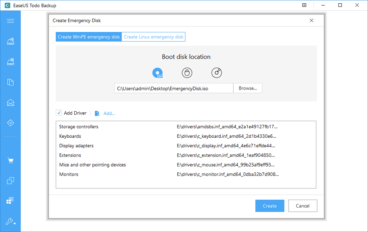This screenshot has width=368, height=232.
Task: Click the EmergencyDisk.iso path input field
Action: coord(173,88)
